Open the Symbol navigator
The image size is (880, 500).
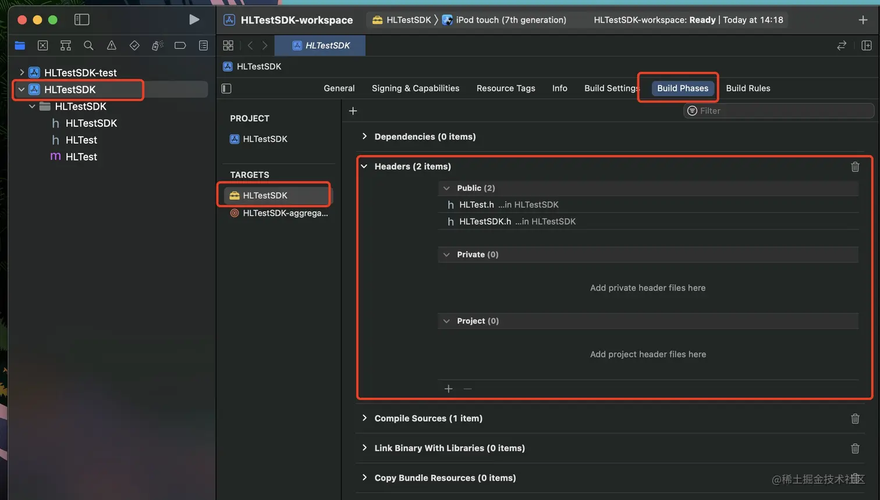[66, 45]
